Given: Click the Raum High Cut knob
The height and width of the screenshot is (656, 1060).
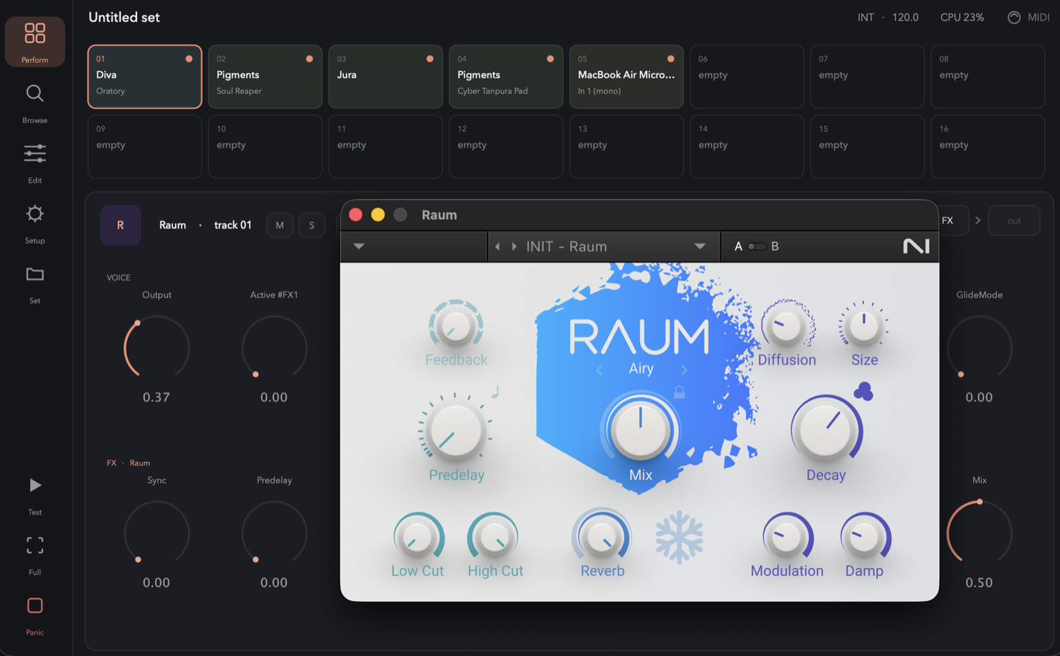Looking at the screenshot, I should pyautogui.click(x=494, y=538).
